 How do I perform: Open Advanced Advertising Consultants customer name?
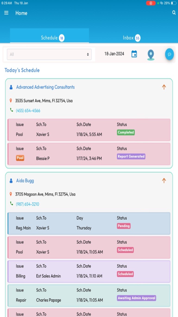click(45, 87)
